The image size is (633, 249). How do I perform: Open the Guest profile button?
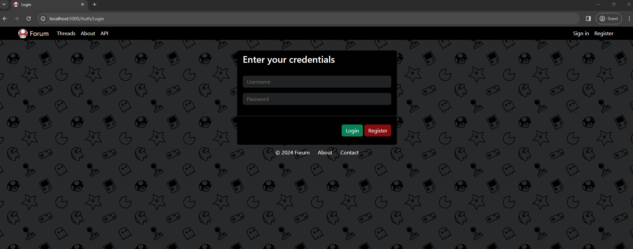click(x=609, y=19)
